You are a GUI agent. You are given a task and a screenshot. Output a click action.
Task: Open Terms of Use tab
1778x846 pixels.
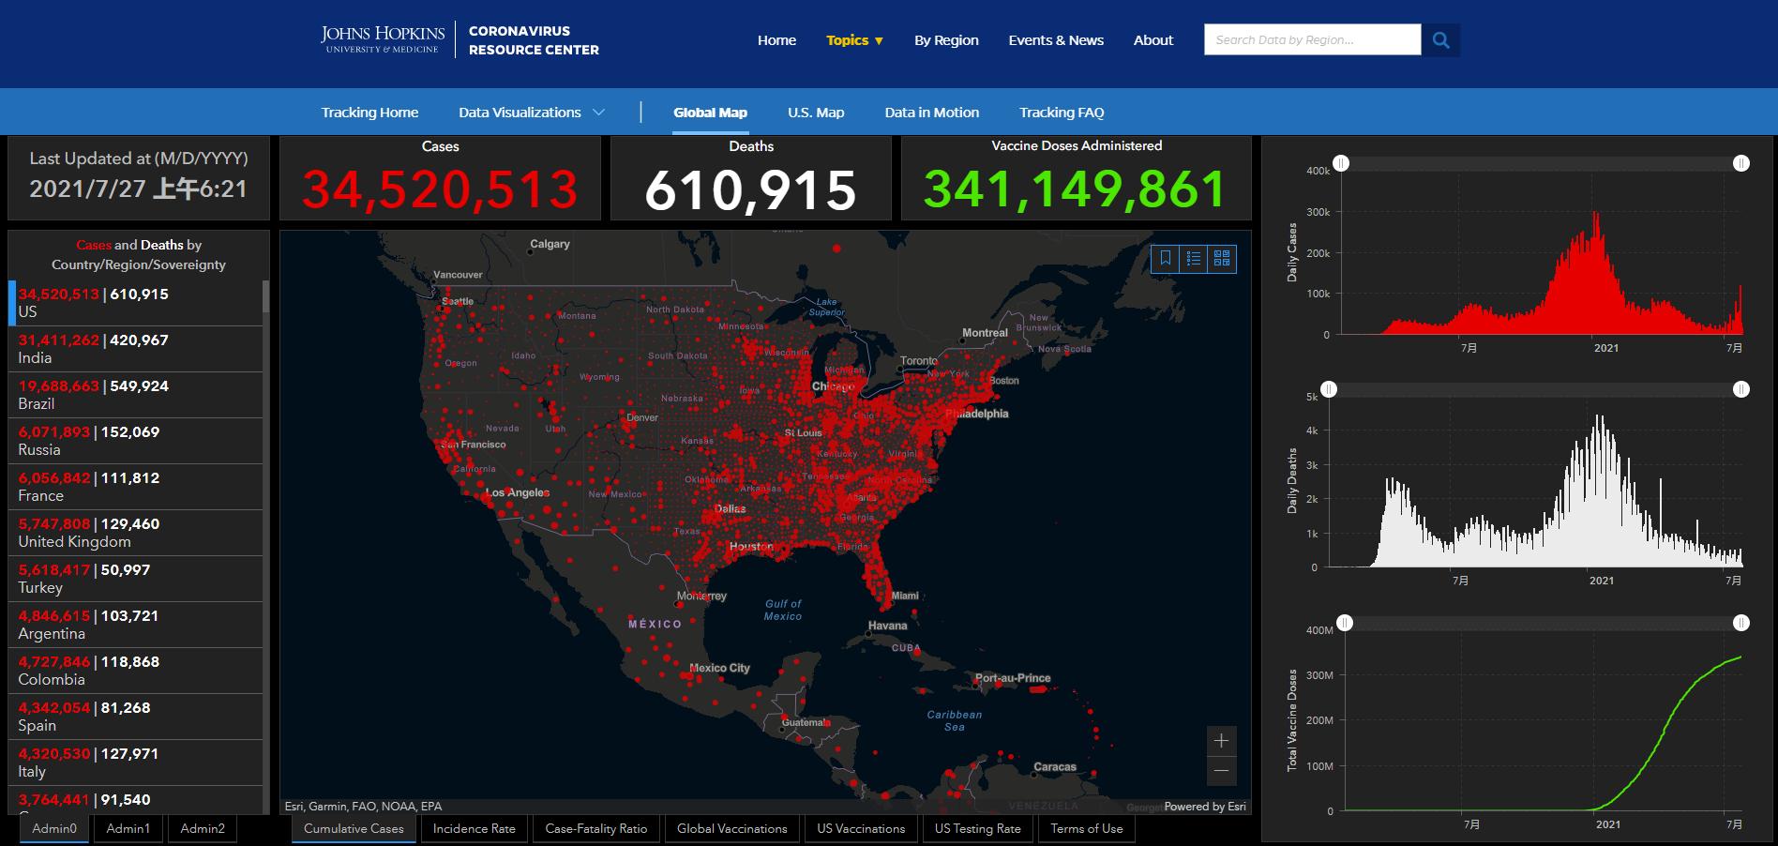pyautogui.click(x=1087, y=829)
